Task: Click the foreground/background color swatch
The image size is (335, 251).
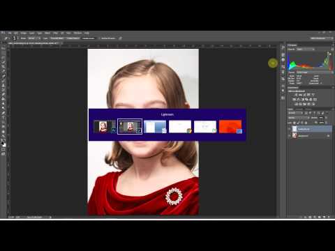Action: (3, 144)
